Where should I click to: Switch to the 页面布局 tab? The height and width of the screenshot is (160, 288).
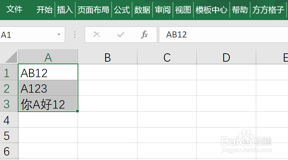coord(93,10)
